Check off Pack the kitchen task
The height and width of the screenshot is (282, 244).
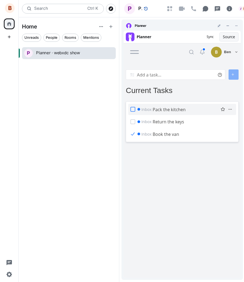coord(133,109)
